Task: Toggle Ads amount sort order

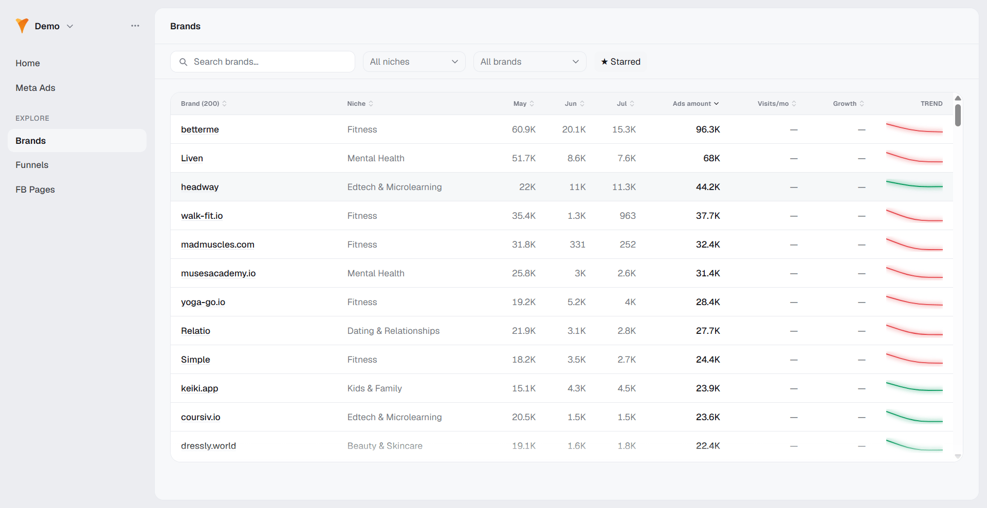Action: 696,104
